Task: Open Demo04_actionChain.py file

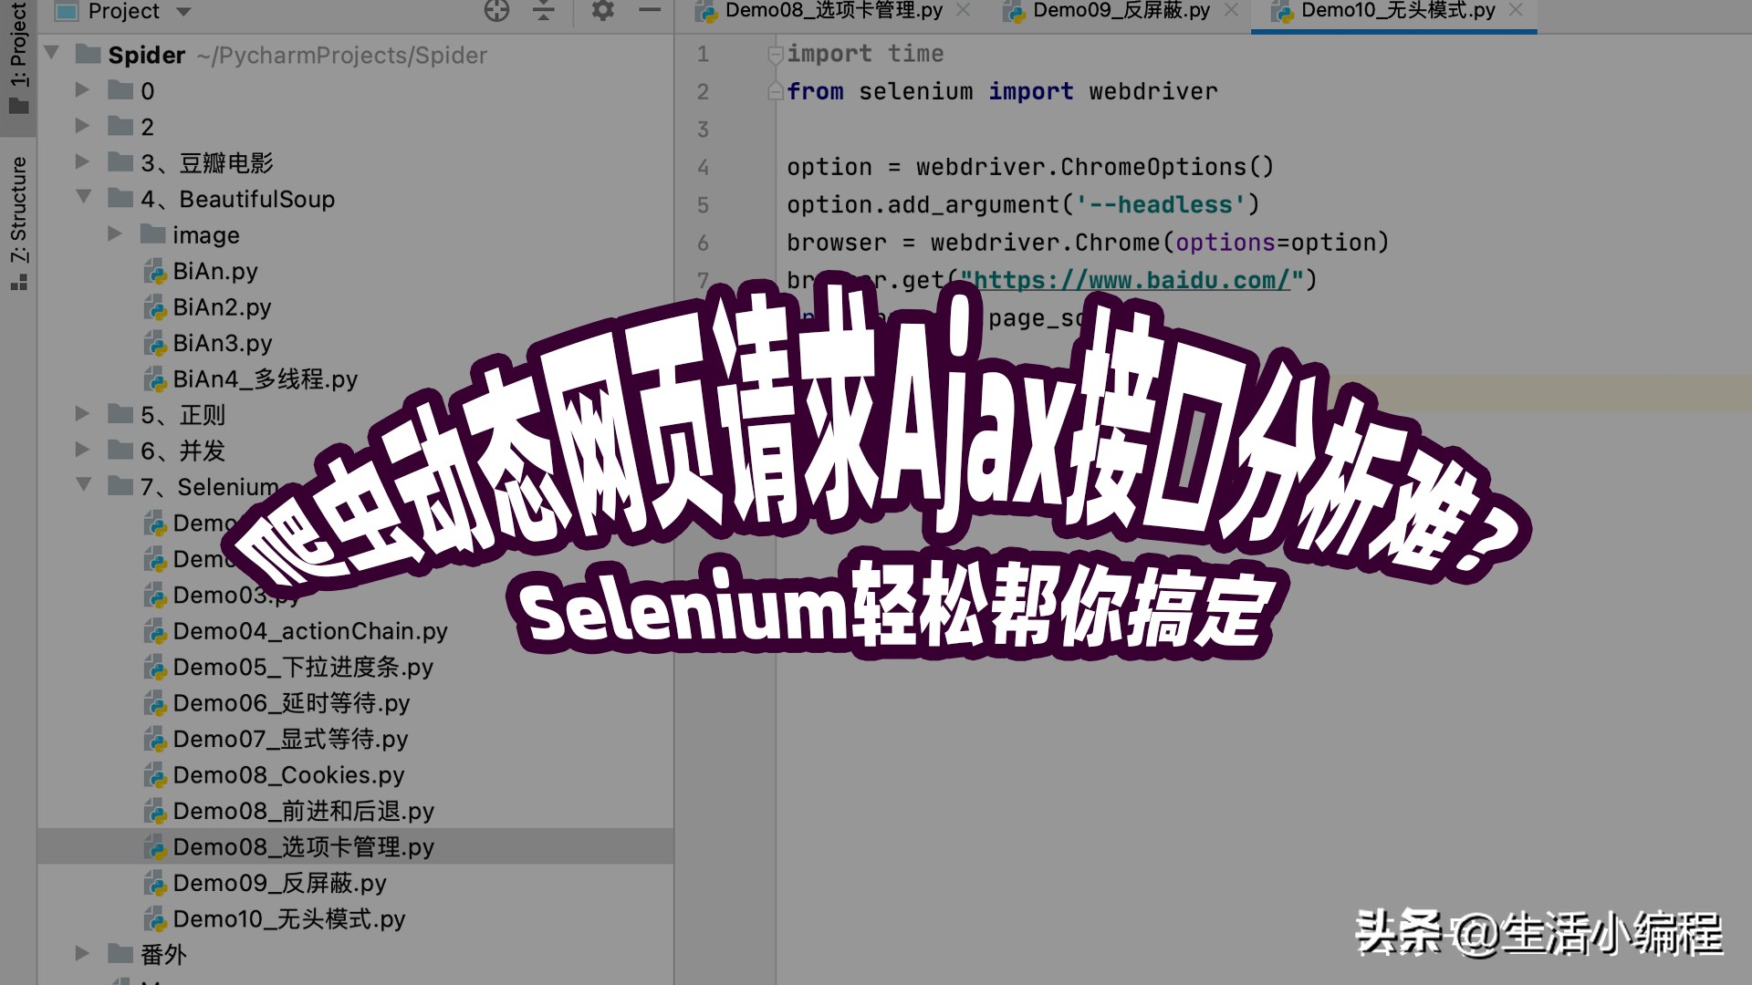Action: point(310,631)
